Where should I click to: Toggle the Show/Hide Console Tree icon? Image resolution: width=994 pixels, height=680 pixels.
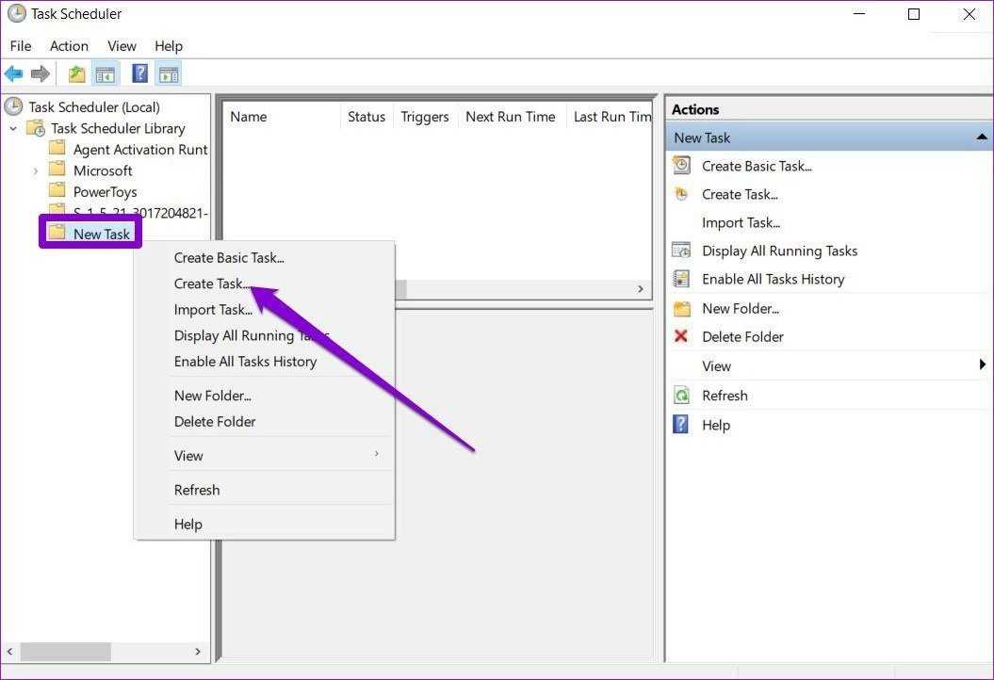click(x=106, y=73)
